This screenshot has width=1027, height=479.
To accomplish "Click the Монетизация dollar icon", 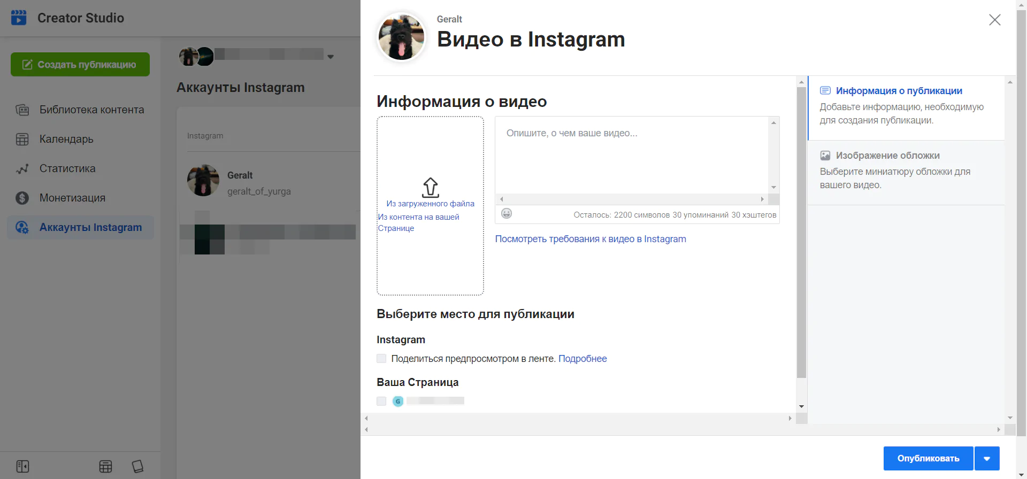I will tap(22, 198).
